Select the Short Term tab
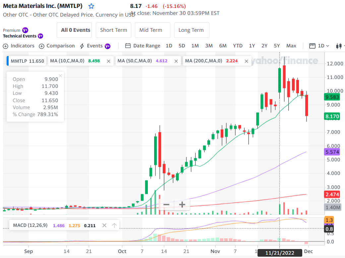Image resolution: width=345 pixels, height=258 pixels. tap(114, 30)
